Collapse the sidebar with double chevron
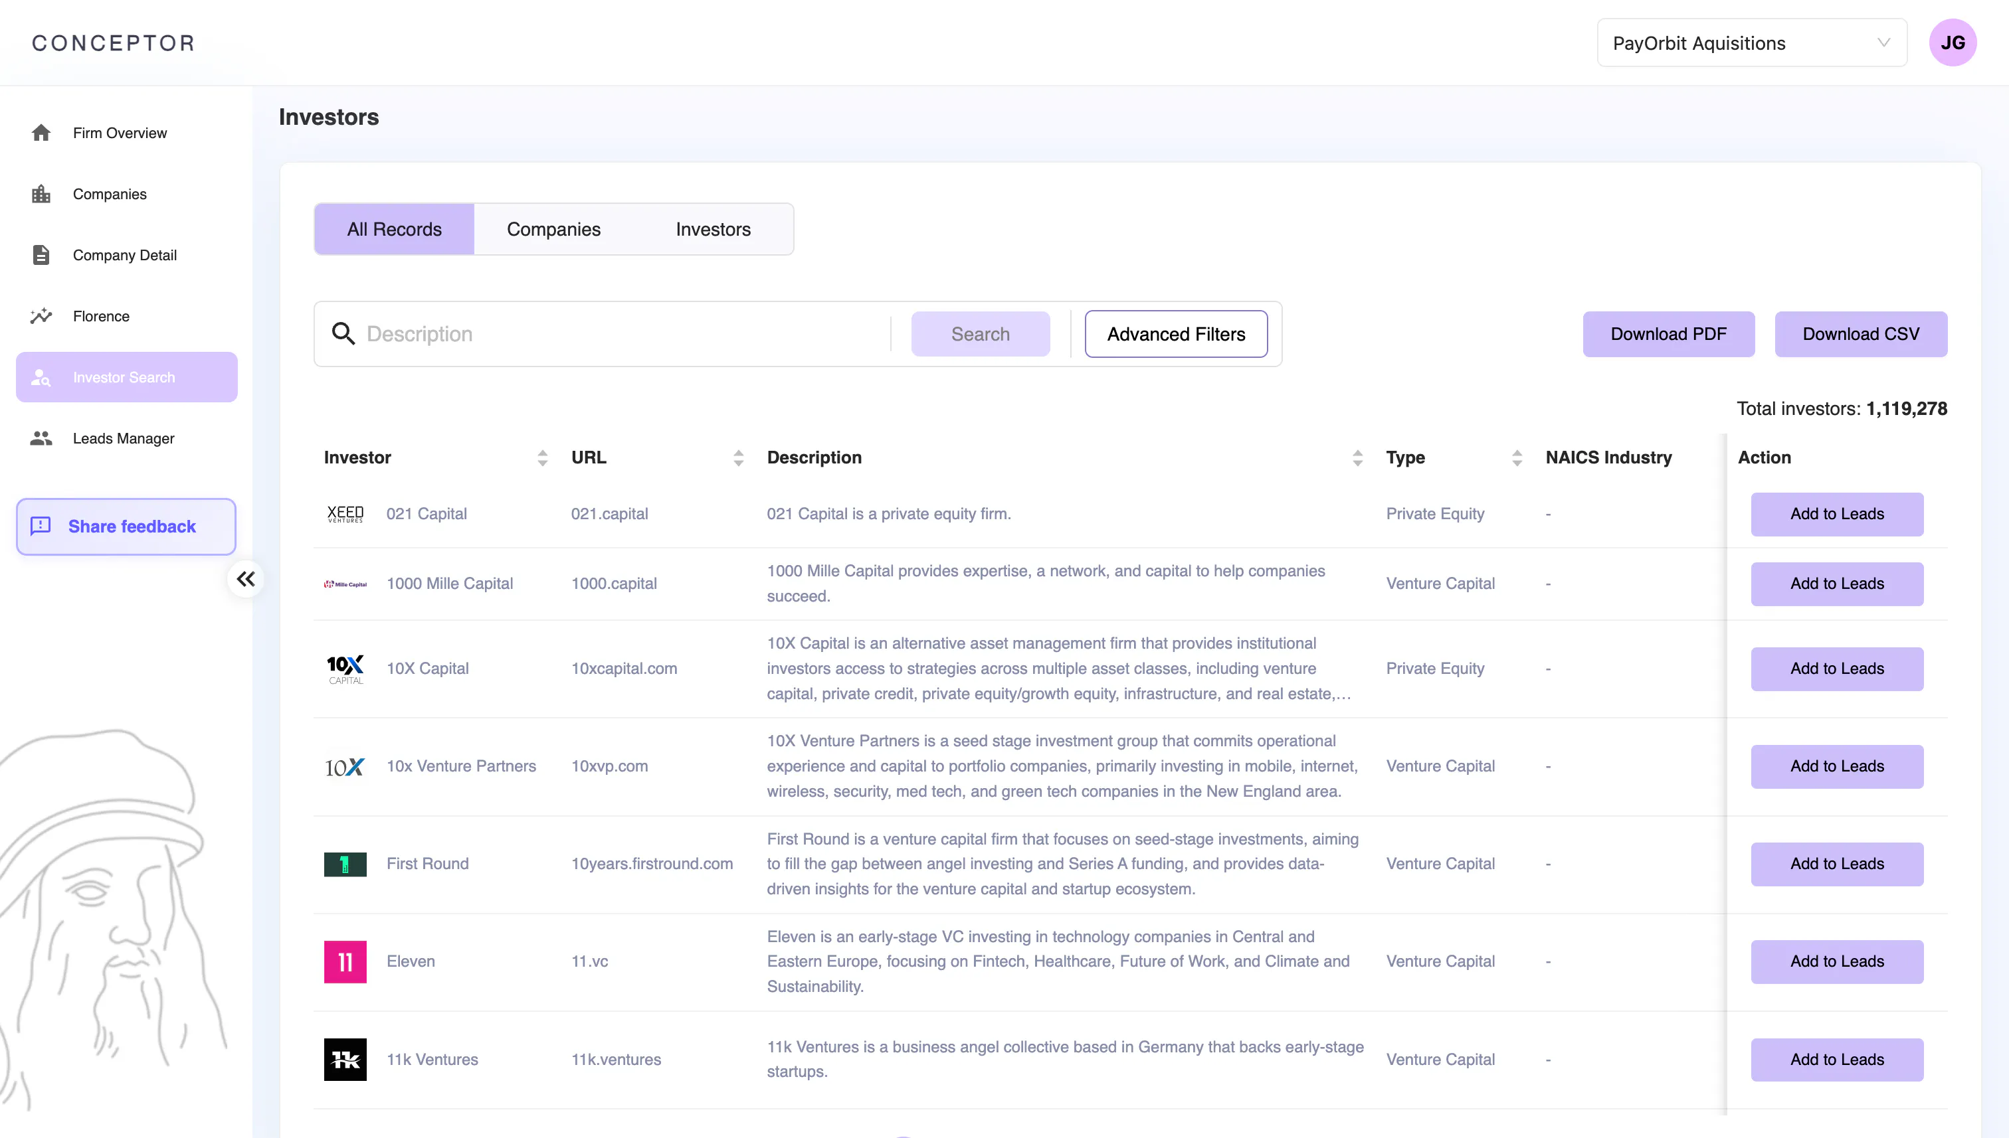 [246, 579]
